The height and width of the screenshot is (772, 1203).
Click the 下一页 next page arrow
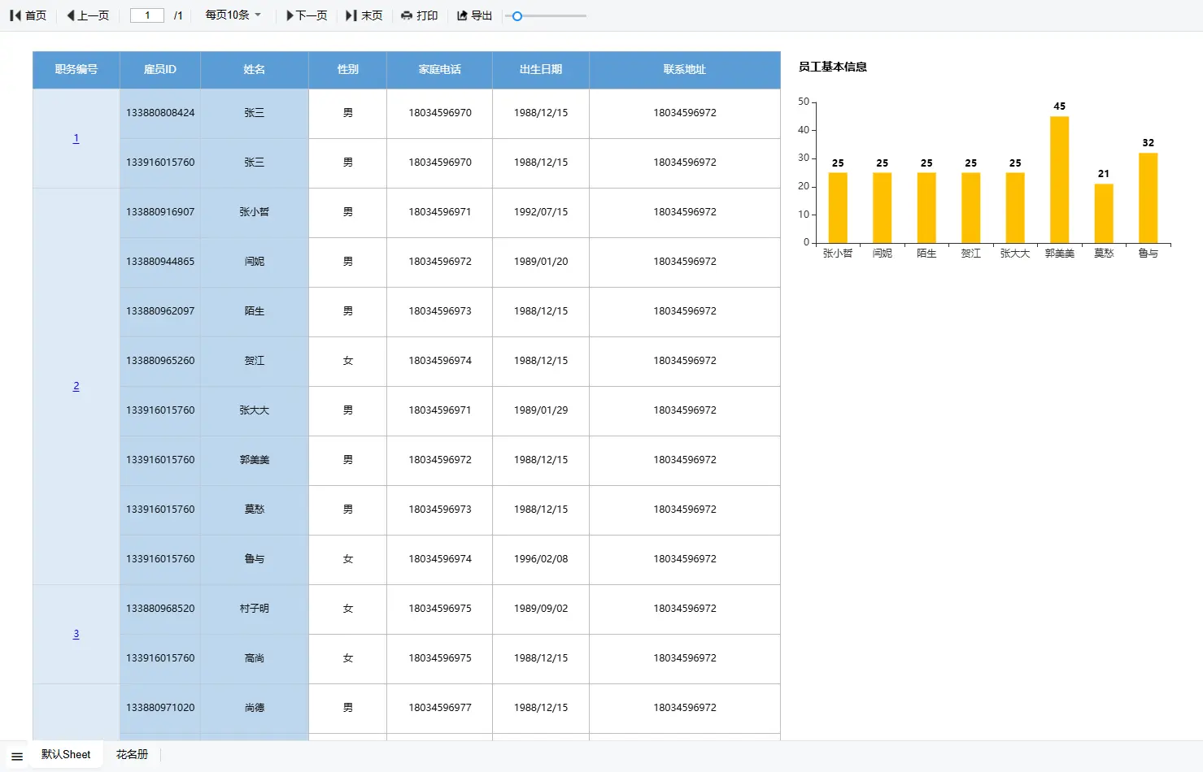coord(290,15)
